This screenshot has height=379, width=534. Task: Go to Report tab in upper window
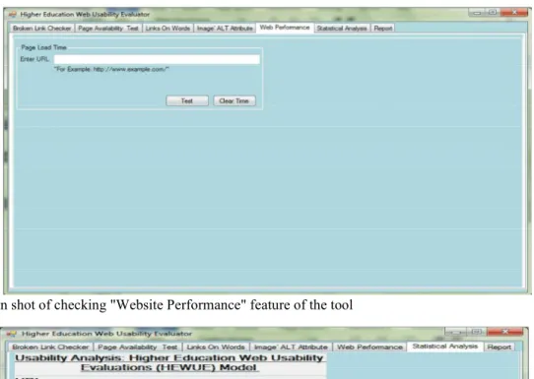pos(383,29)
